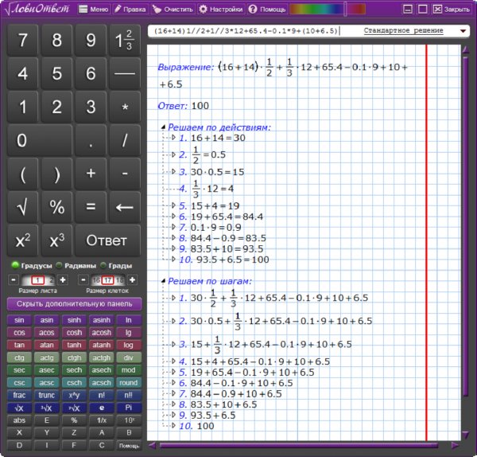
Task: Click the x squared key
Action: pyautogui.click(x=22, y=241)
